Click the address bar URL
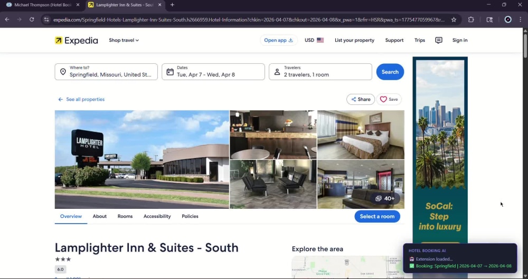This screenshot has height=279, width=528. coord(249,20)
